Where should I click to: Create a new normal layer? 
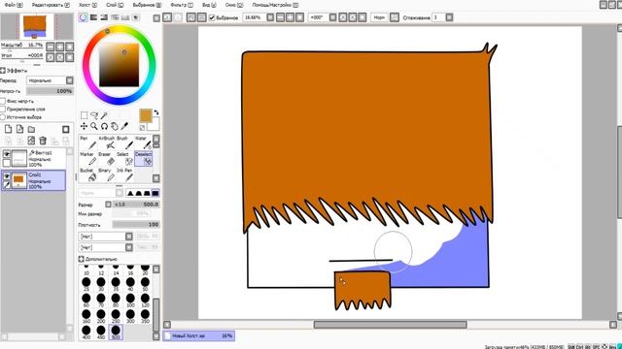click(9, 129)
